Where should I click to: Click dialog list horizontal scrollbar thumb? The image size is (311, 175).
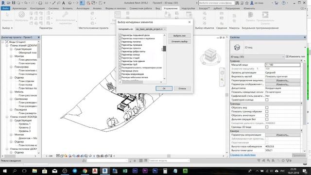pyautogui.click(x=132, y=82)
